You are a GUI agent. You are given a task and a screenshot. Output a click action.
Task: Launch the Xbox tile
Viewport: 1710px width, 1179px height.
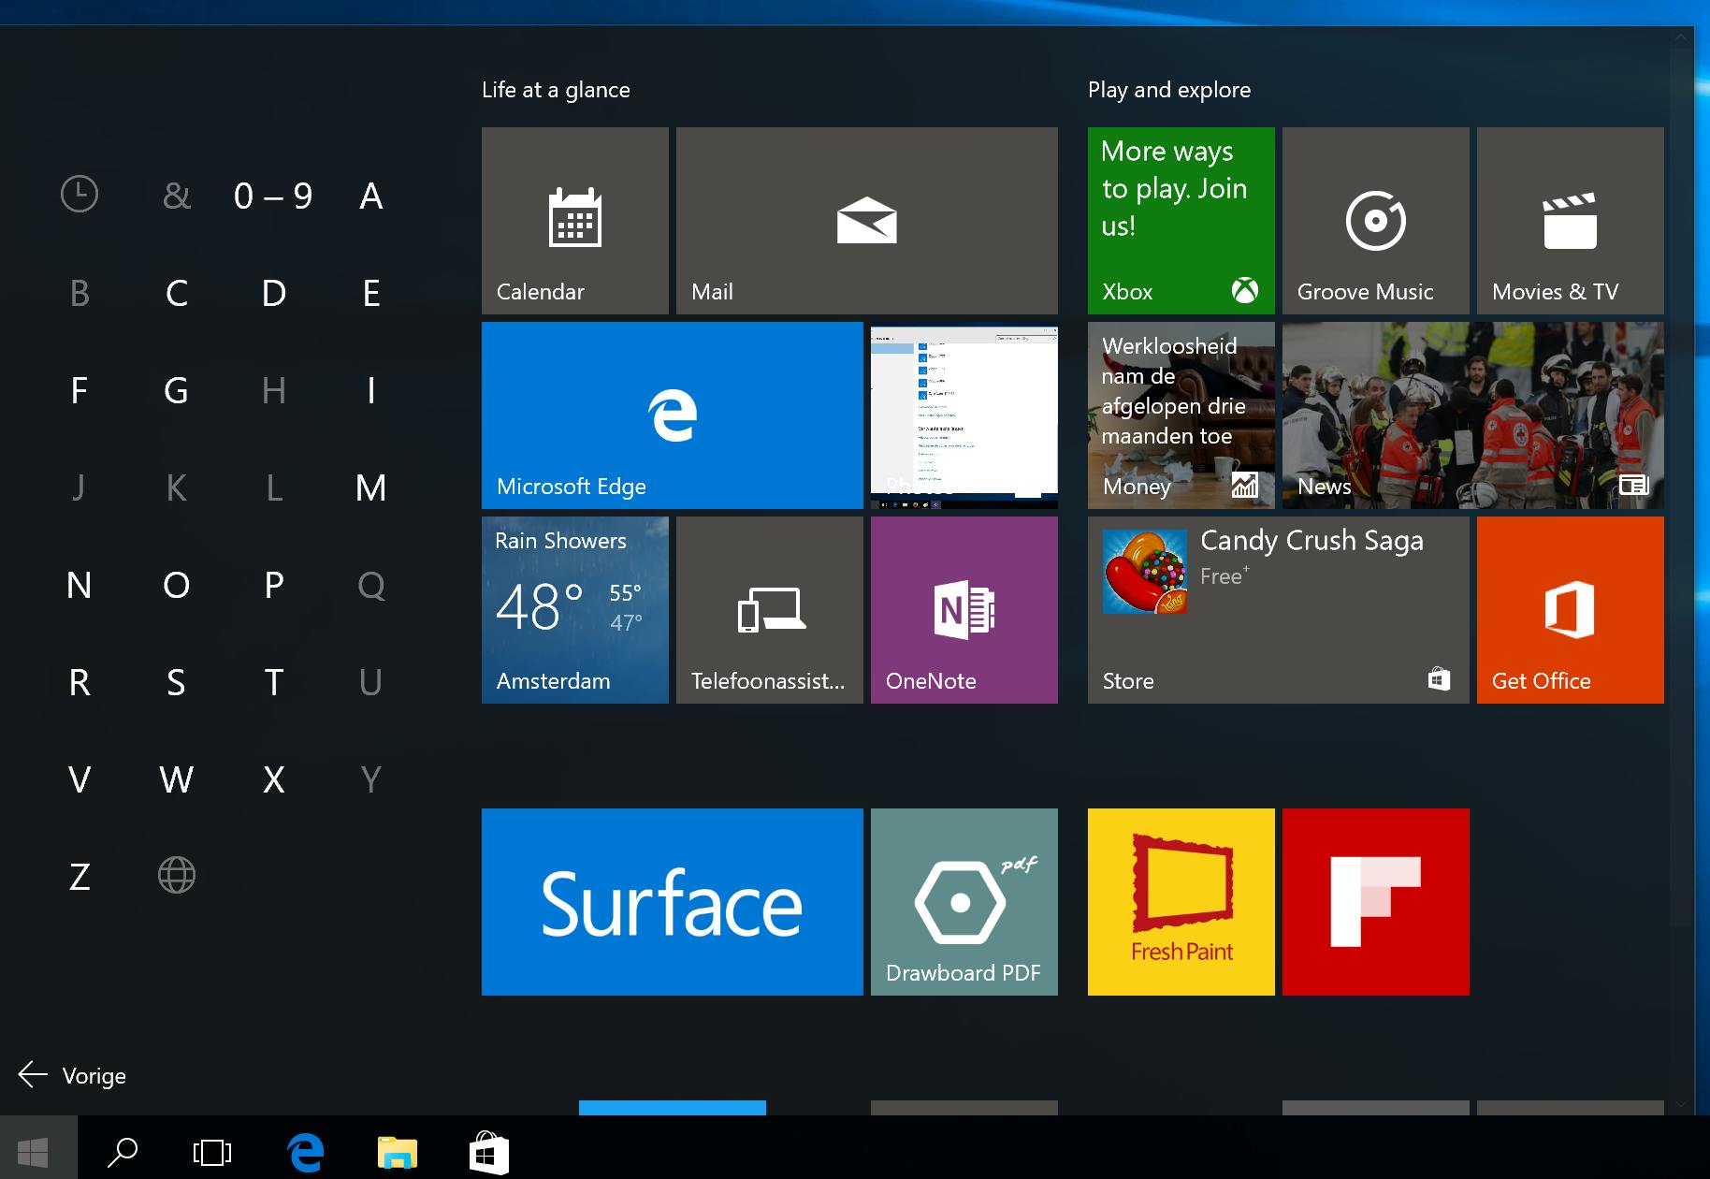[x=1181, y=221]
